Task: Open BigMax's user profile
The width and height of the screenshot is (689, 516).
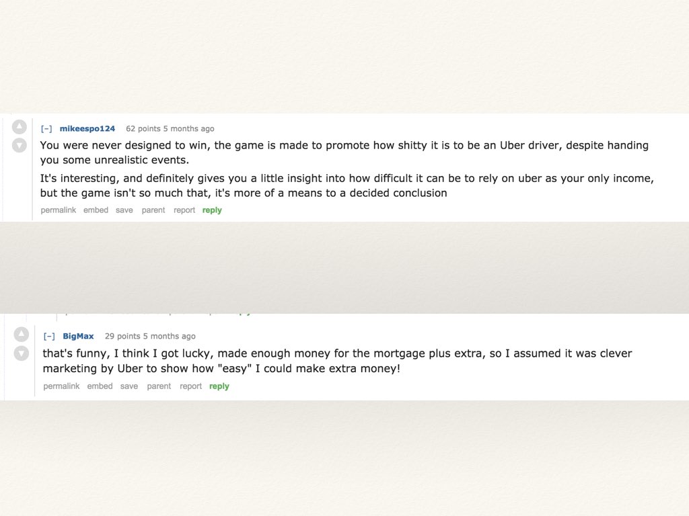Action: click(78, 337)
